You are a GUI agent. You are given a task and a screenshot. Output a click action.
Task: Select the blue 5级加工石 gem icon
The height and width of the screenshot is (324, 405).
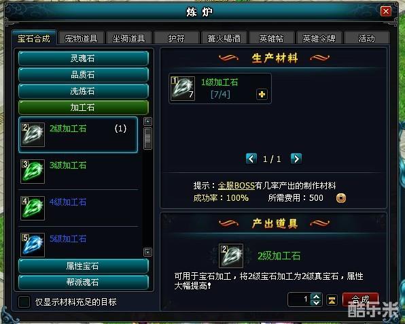tap(33, 245)
